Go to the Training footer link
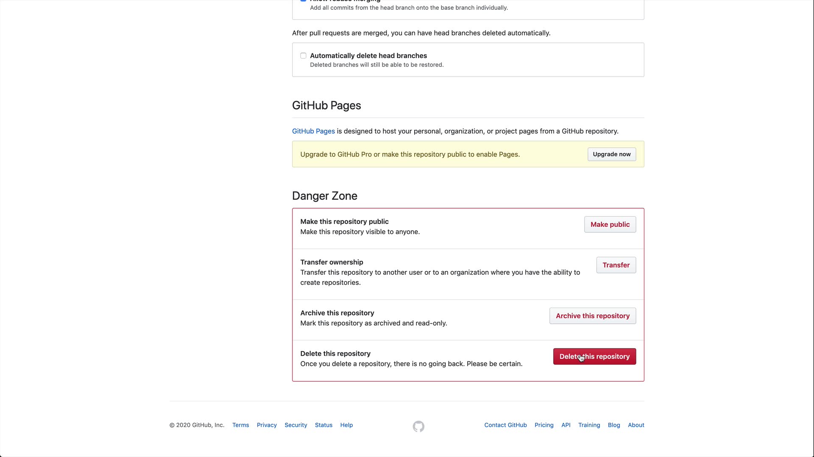Viewport: 814px width, 457px height. [589, 425]
